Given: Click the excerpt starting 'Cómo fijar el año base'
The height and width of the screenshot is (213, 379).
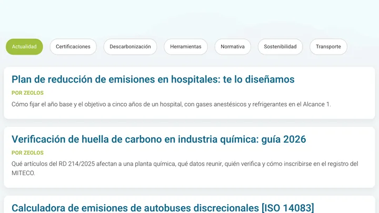Looking at the screenshot, I should pyautogui.click(x=171, y=104).
